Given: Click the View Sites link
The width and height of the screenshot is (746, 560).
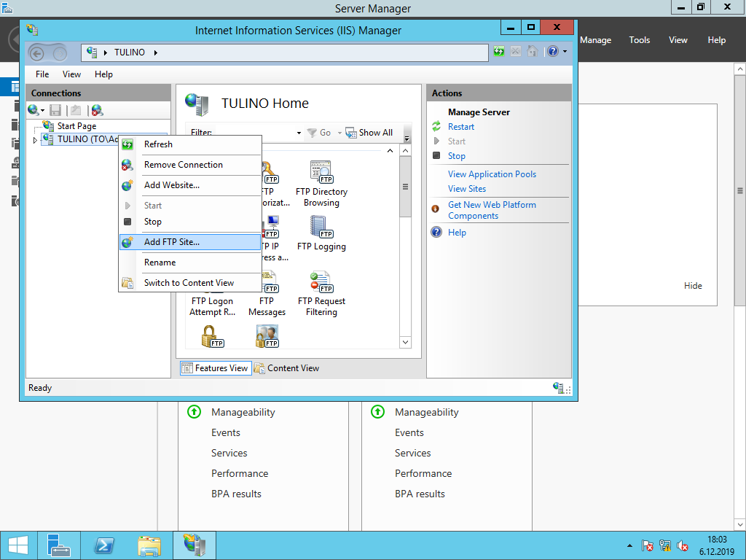Looking at the screenshot, I should coord(467,189).
